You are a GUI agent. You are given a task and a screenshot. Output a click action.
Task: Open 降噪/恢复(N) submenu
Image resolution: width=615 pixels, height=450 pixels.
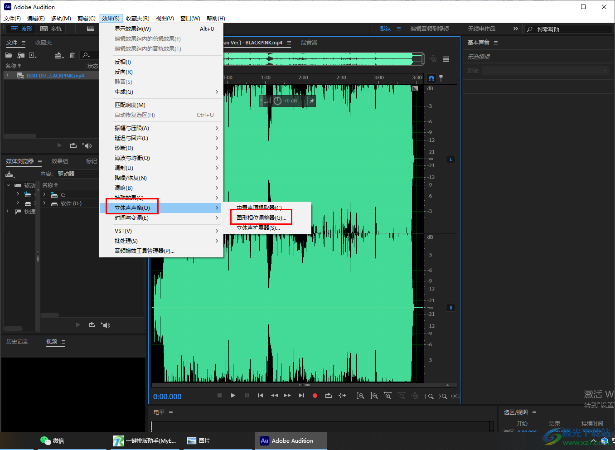161,178
